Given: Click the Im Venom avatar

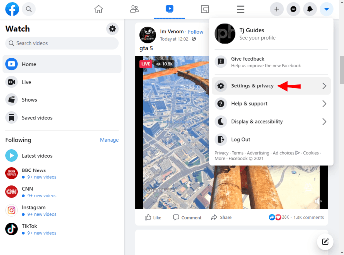Looking at the screenshot, I should [x=148, y=35].
